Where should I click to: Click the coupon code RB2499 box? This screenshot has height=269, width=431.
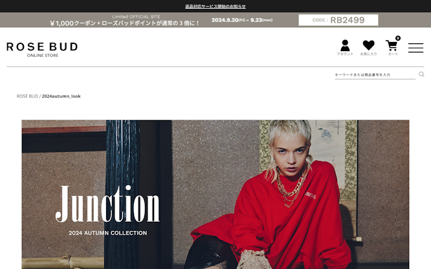click(x=338, y=20)
